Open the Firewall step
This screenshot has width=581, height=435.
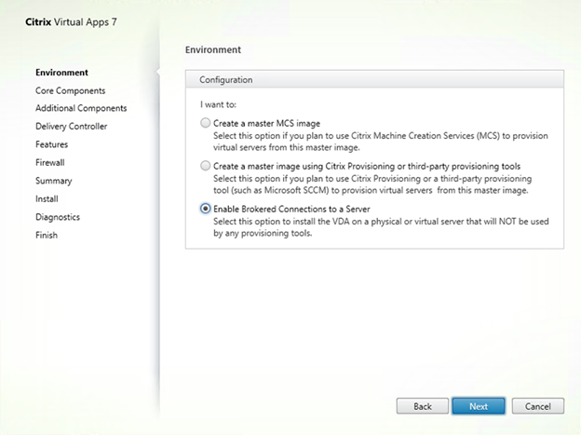50,162
